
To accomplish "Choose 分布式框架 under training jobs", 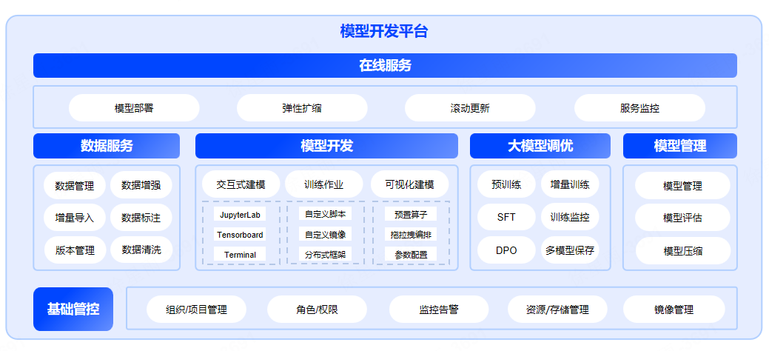I will click(325, 255).
